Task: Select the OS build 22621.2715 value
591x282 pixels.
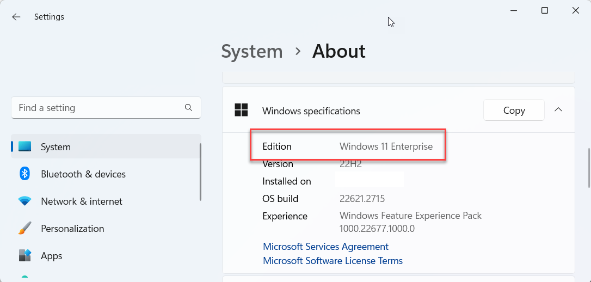Action: (x=362, y=198)
